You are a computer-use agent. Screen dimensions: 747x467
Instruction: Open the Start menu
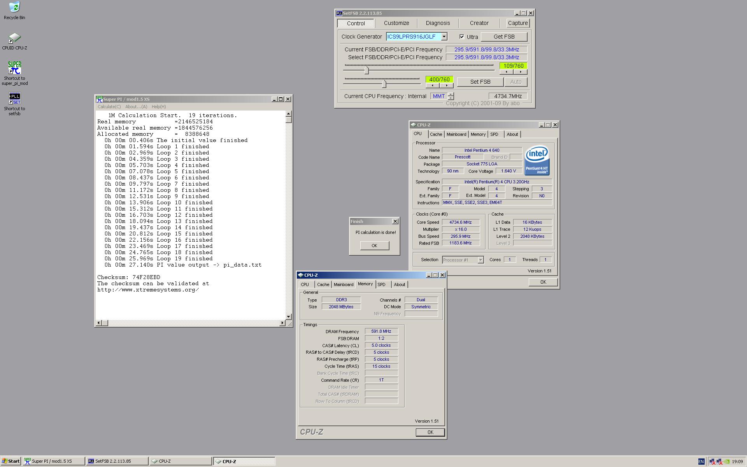[x=11, y=461]
